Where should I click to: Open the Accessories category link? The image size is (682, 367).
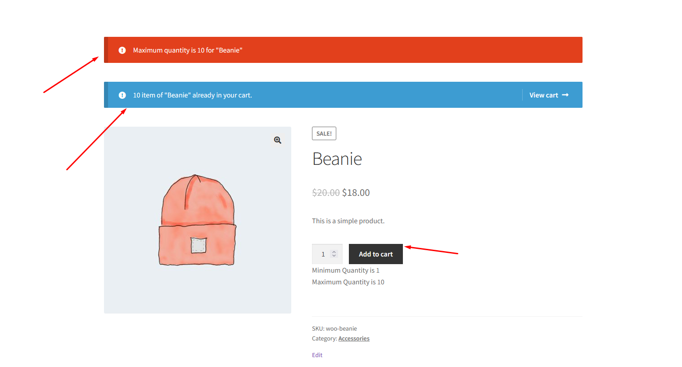tap(354, 339)
